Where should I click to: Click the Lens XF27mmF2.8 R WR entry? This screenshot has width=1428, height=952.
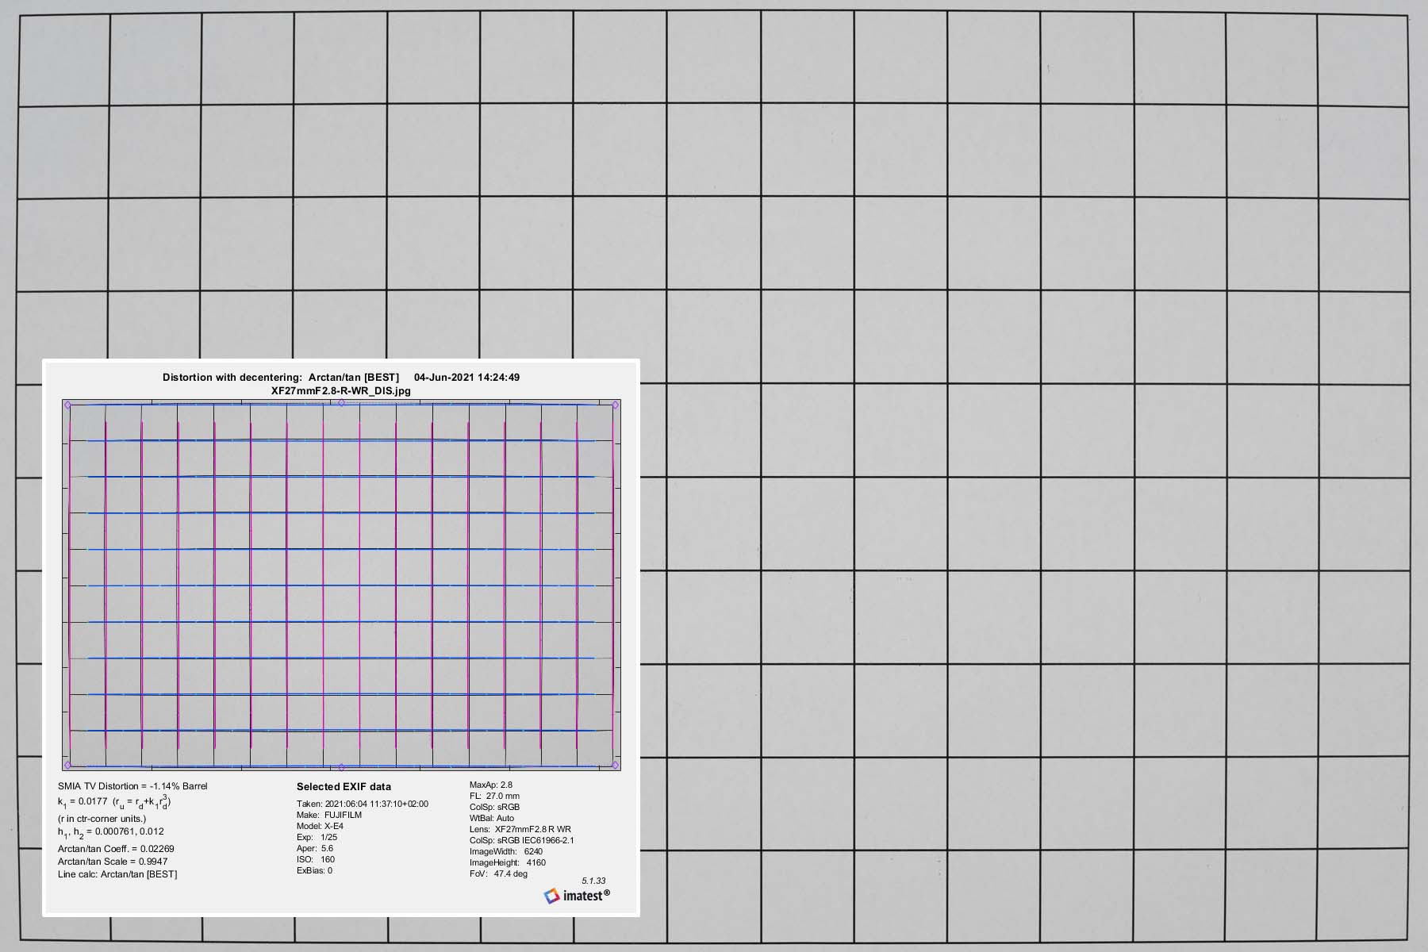coord(520,829)
